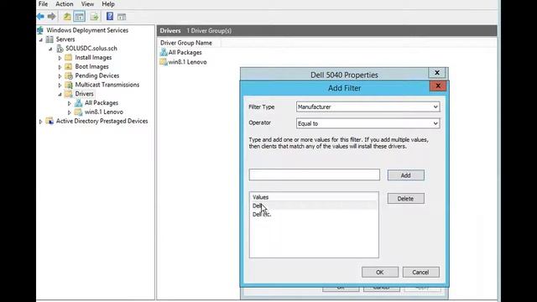Open the Help toolbar icon
The image size is (537, 302).
[110, 16]
